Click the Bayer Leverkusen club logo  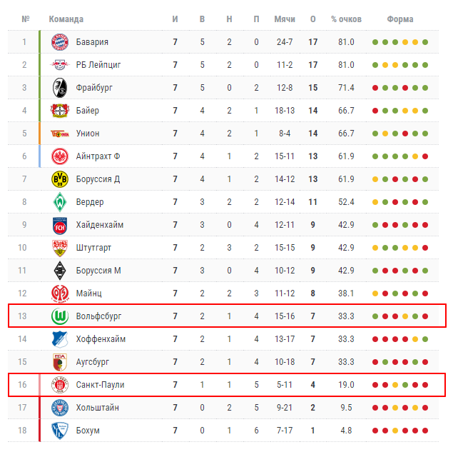coord(59,111)
